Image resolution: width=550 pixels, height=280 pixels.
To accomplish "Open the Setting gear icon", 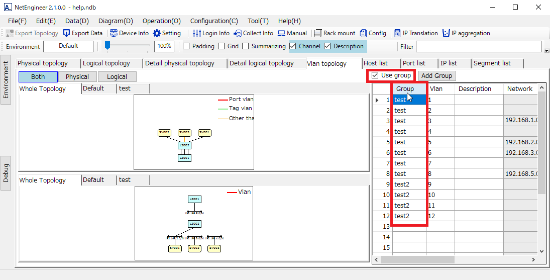I will coord(157,33).
